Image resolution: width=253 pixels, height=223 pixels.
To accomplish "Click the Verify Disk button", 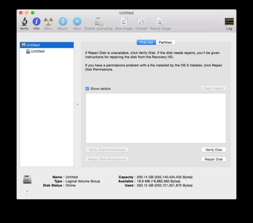I will [x=214, y=149].
